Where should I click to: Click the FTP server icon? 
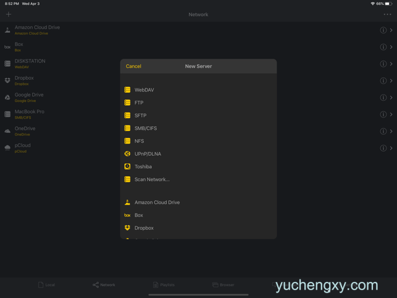pos(127,103)
